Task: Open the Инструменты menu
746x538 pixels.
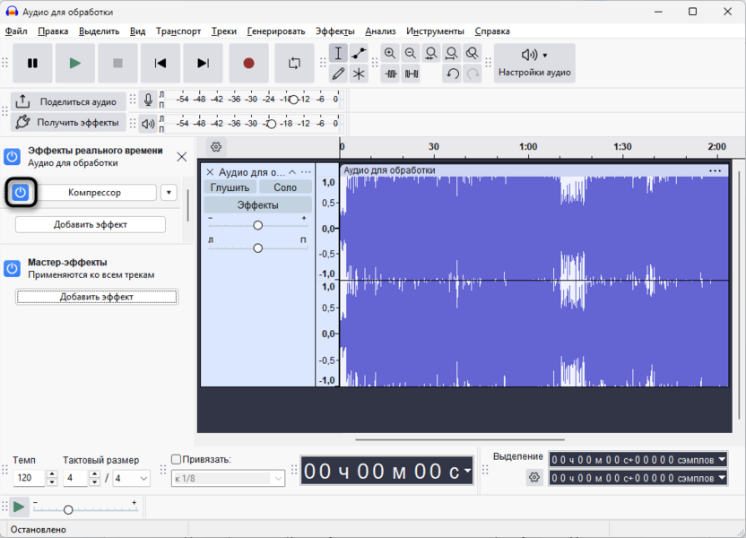Action: pos(435,31)
